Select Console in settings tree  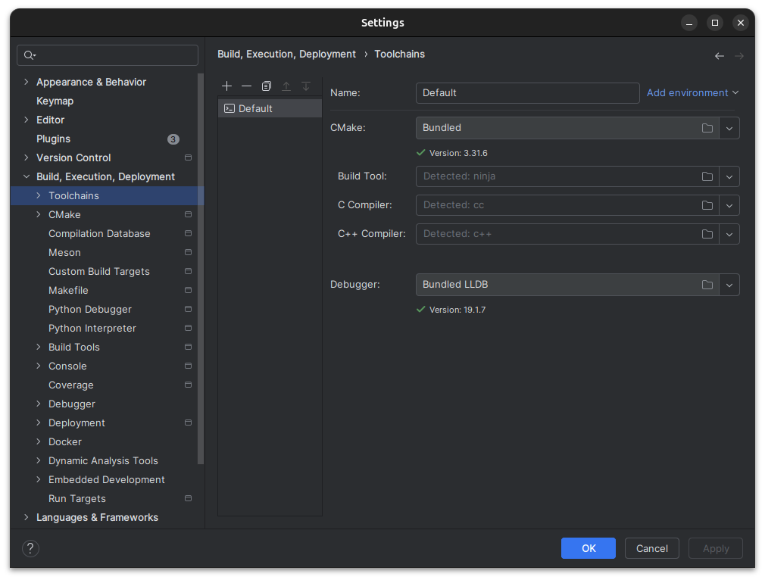67,366
